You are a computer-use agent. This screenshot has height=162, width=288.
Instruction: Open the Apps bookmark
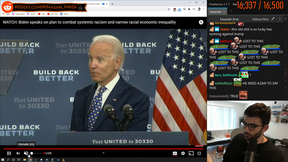pyautogui.click(x=6, y=14)
